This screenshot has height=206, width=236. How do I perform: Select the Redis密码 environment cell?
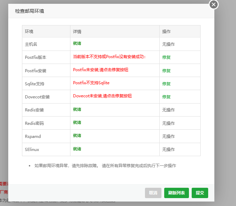tap(46, 123)
